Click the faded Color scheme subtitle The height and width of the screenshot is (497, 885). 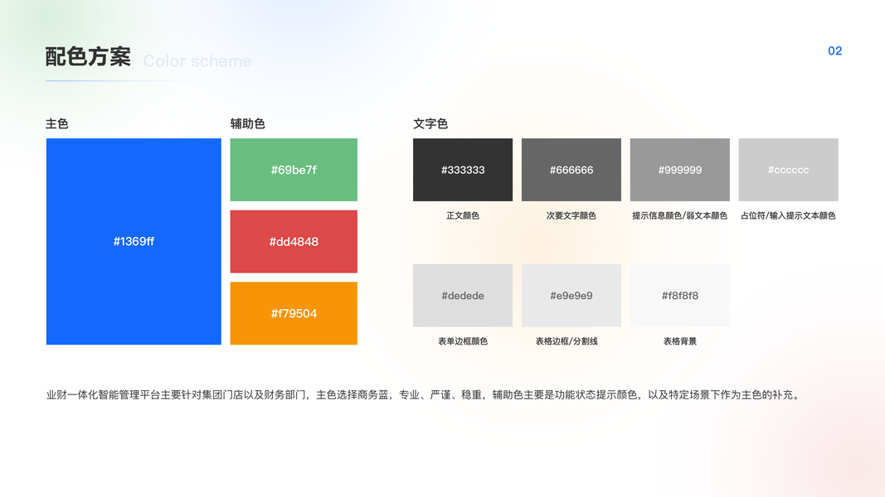click(197, 60)
